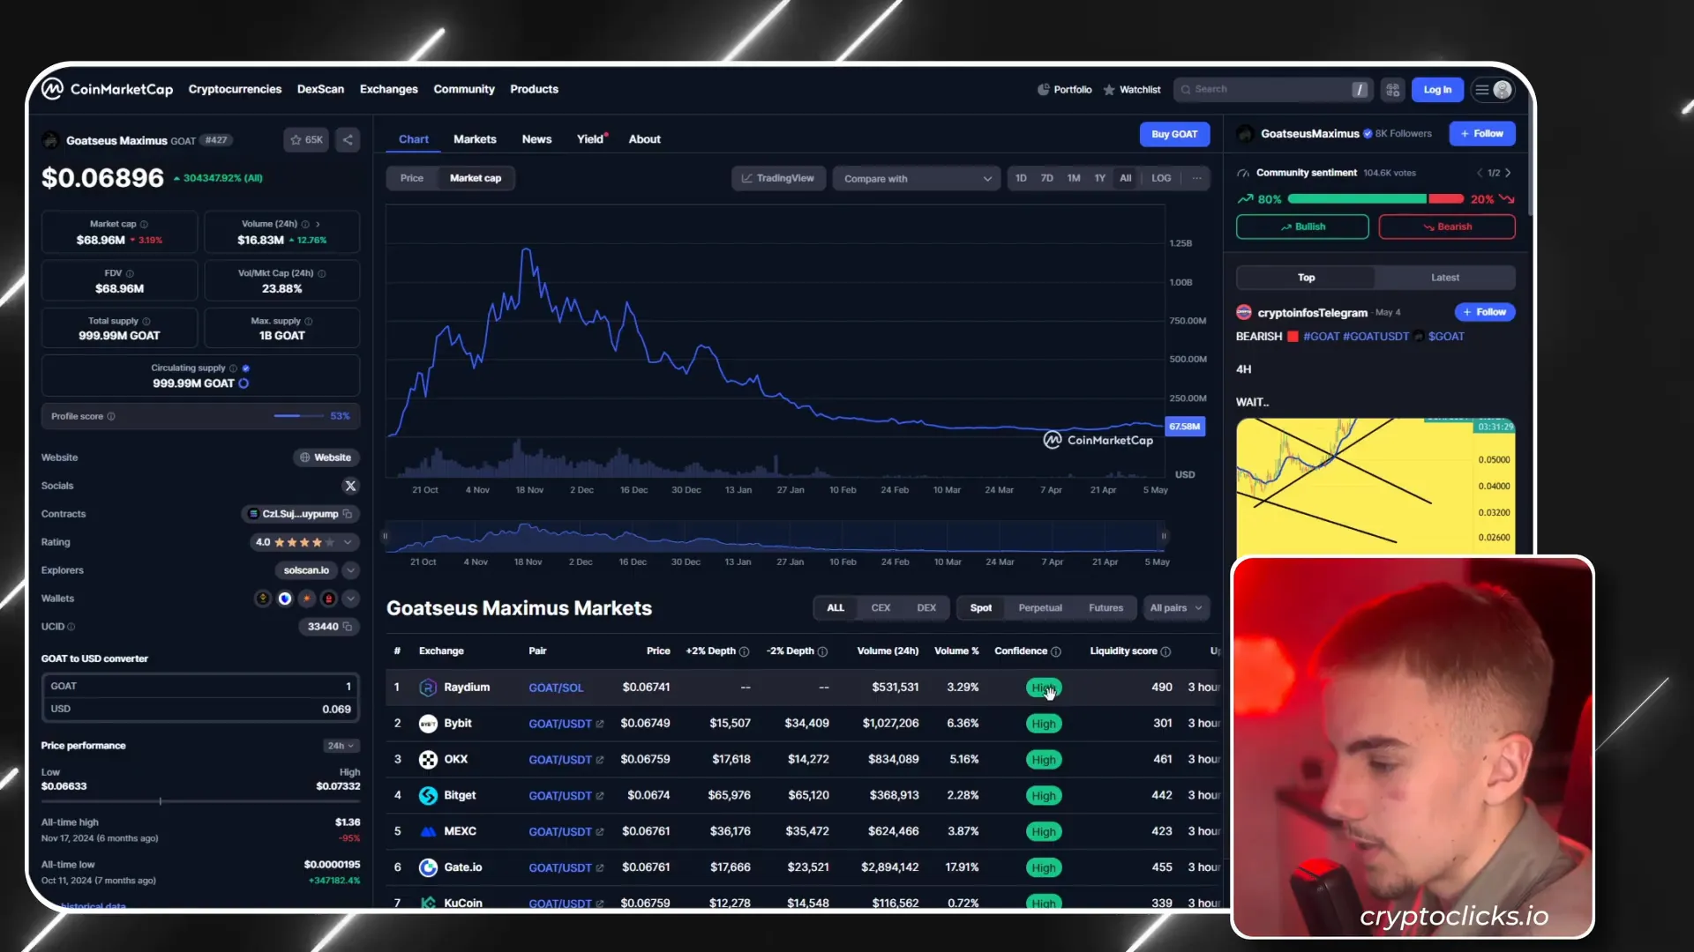Click the share icon beside 65K

[348, 140]
